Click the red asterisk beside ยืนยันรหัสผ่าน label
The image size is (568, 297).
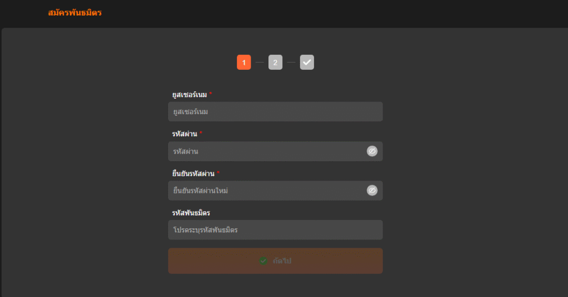click(218, 173)
